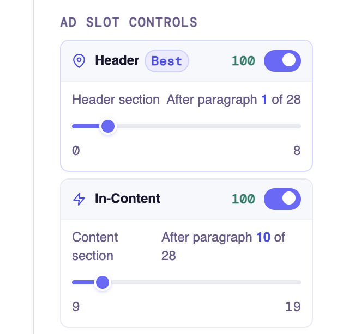Click the Header position slider handle
Viewport: 337px width, 334px height.
click(x=108, y=127)
